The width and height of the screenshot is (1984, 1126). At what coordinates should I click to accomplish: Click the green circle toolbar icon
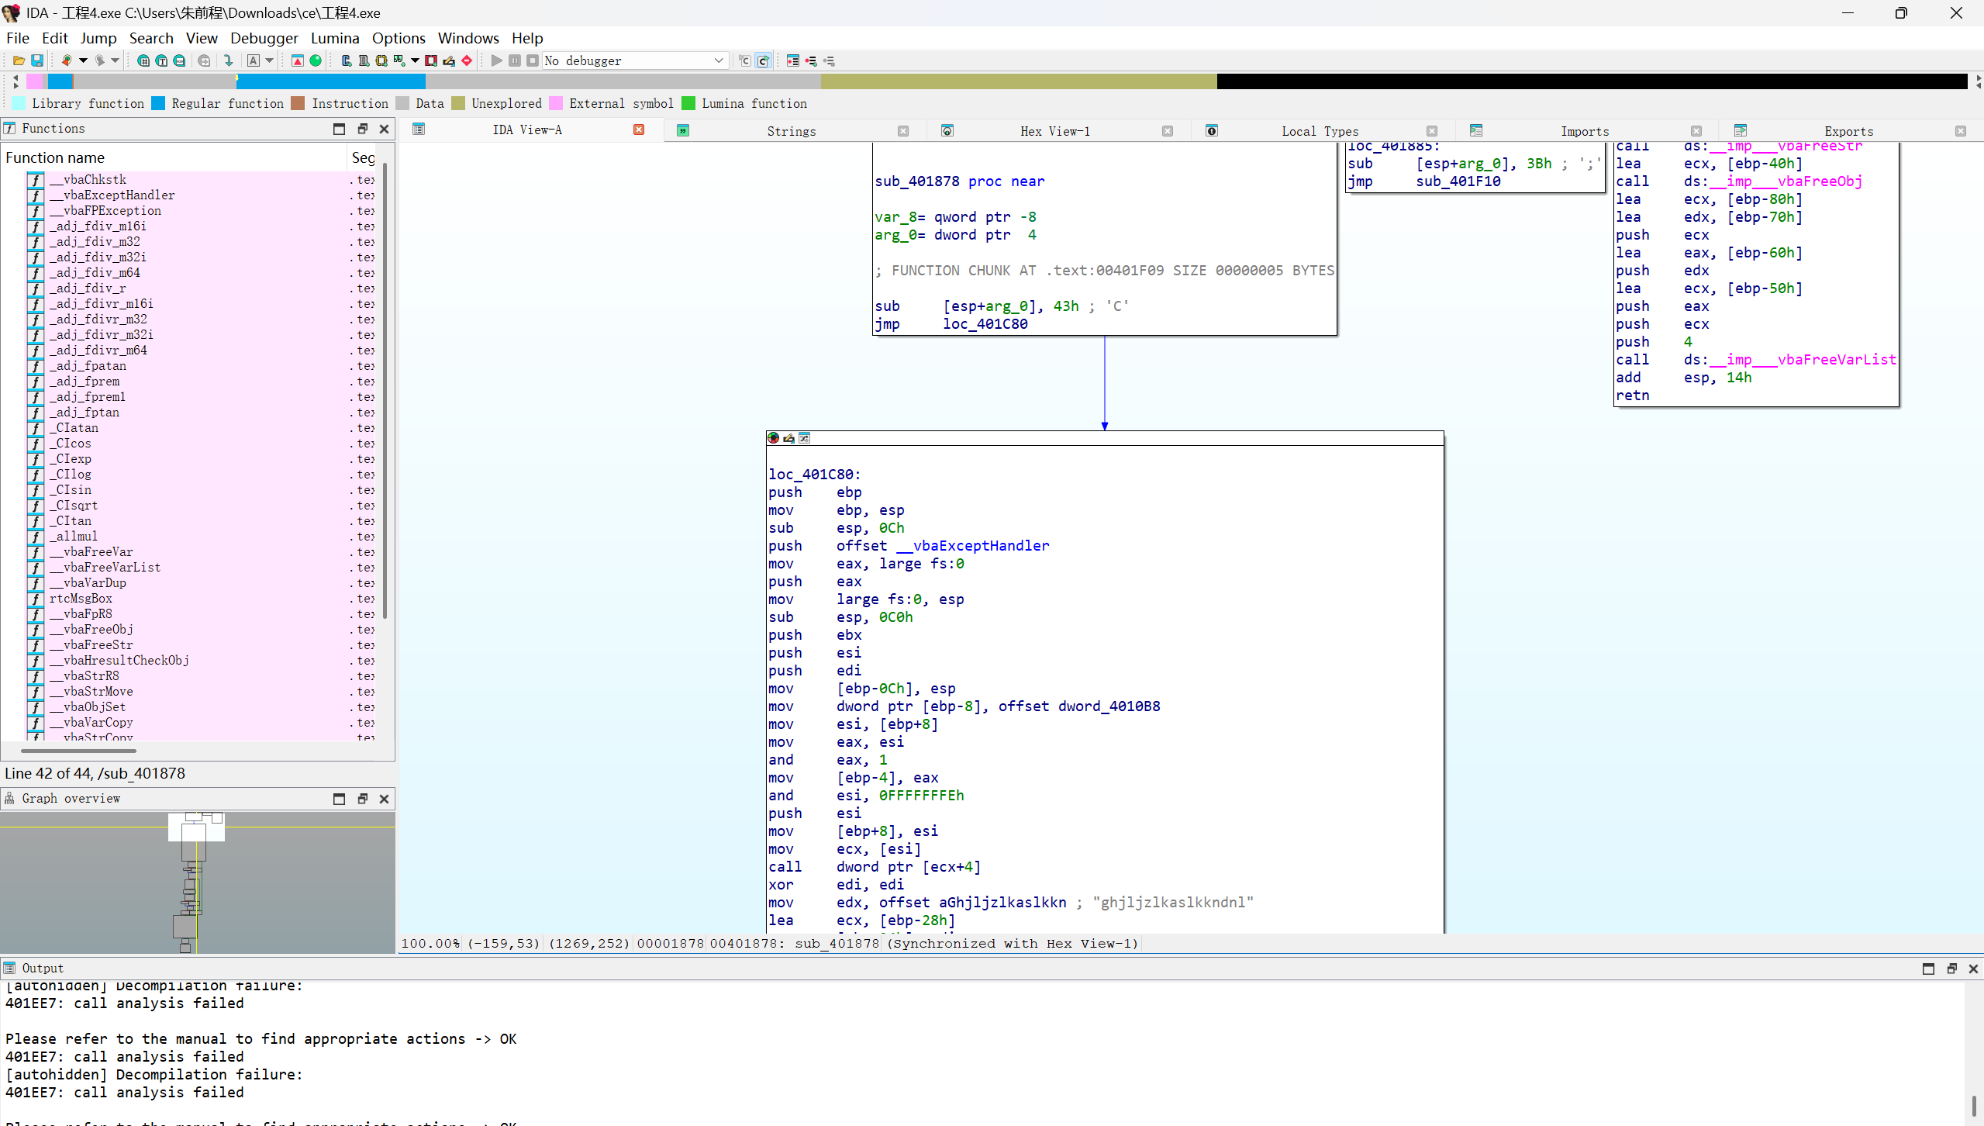[316, 60]
